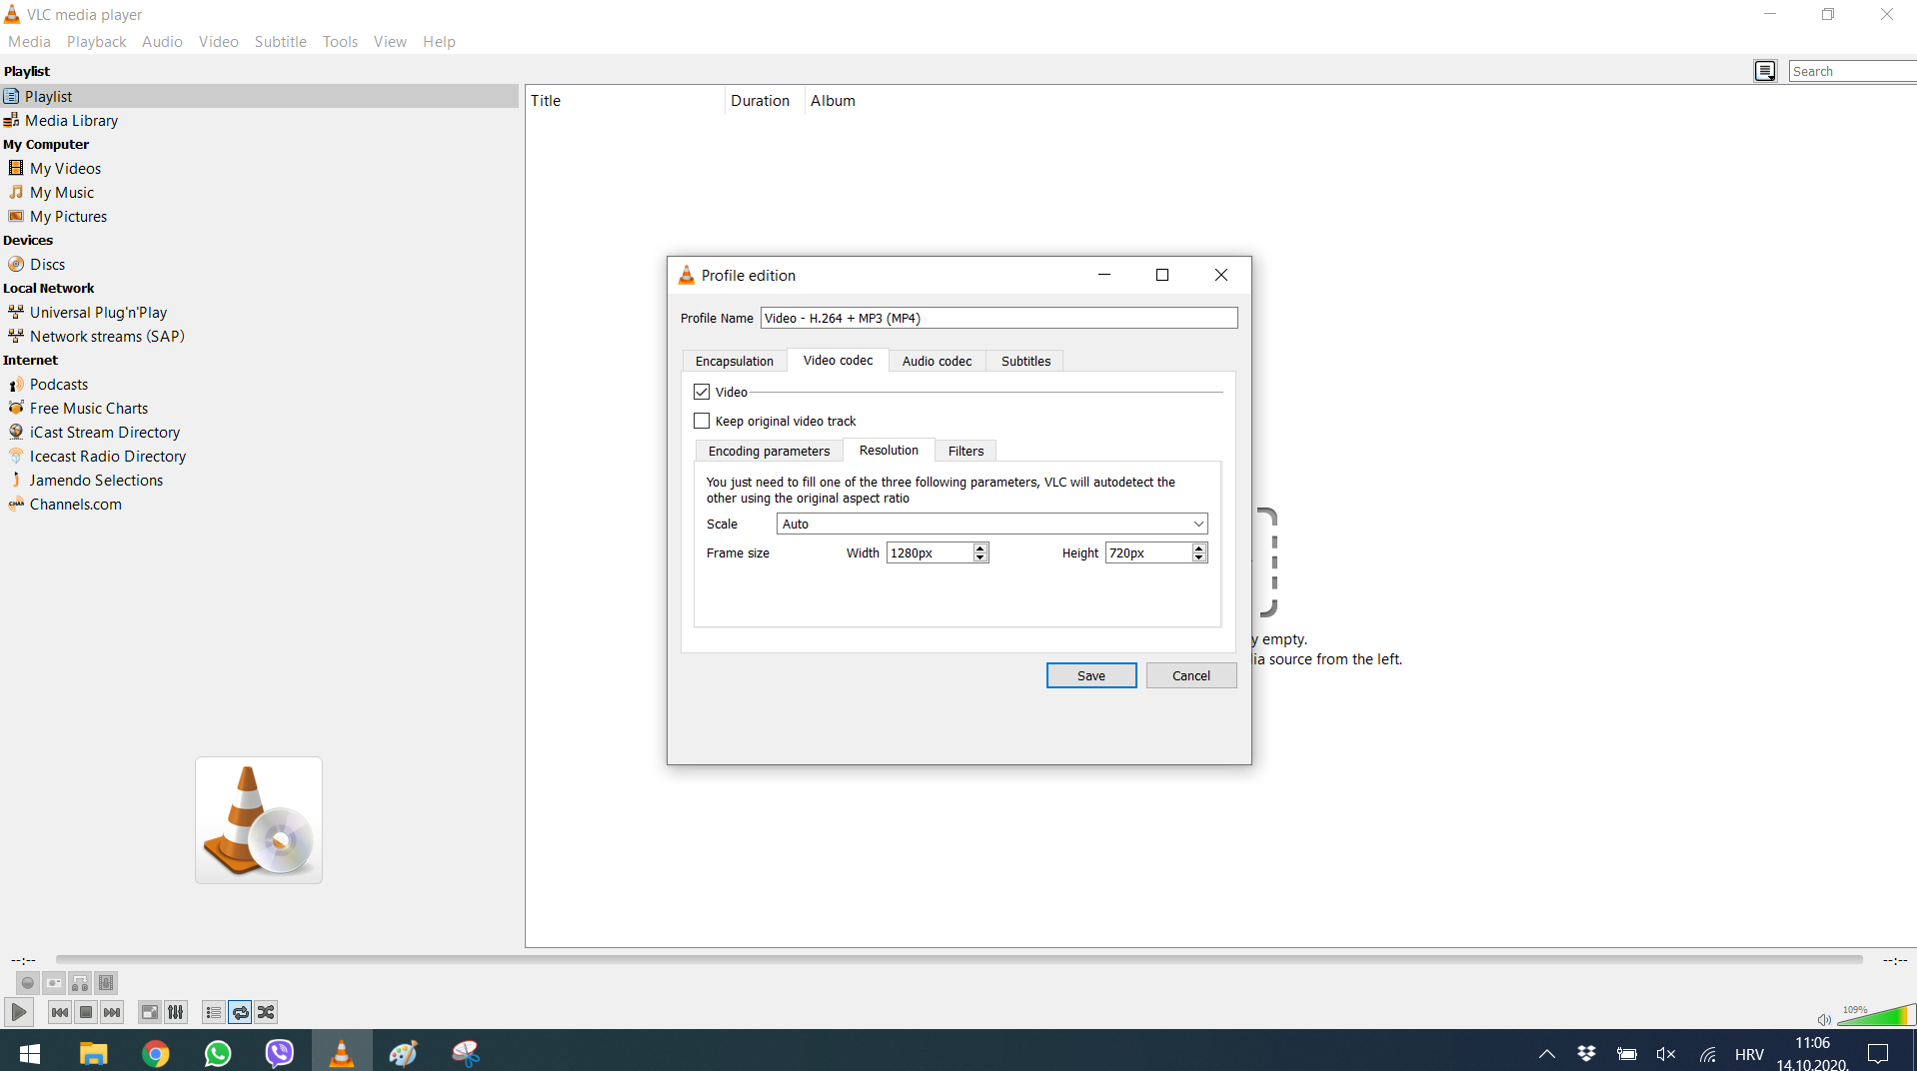
Task: Select the A-B loop tool
Action: (80, 983)
